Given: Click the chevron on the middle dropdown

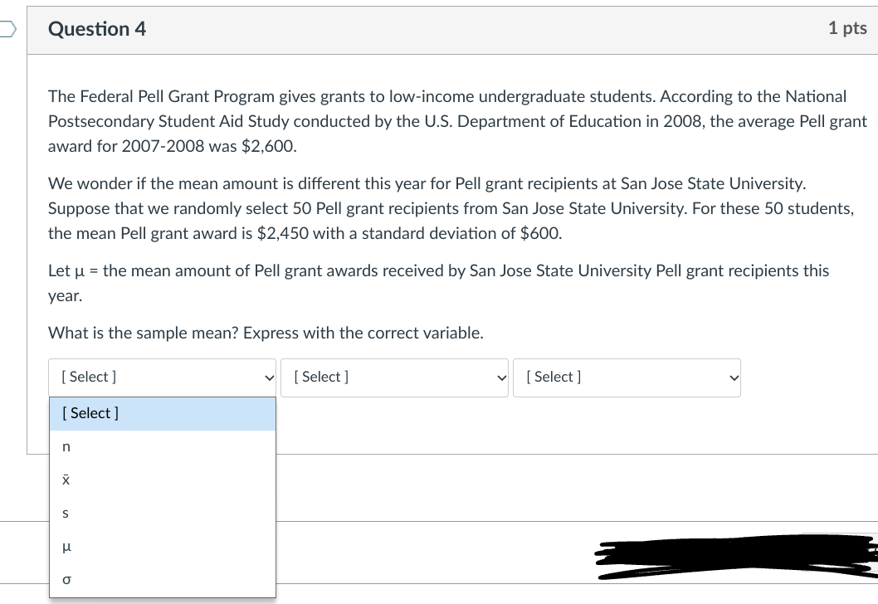Looking at the screenshot, I should click(x=500, y=377).
